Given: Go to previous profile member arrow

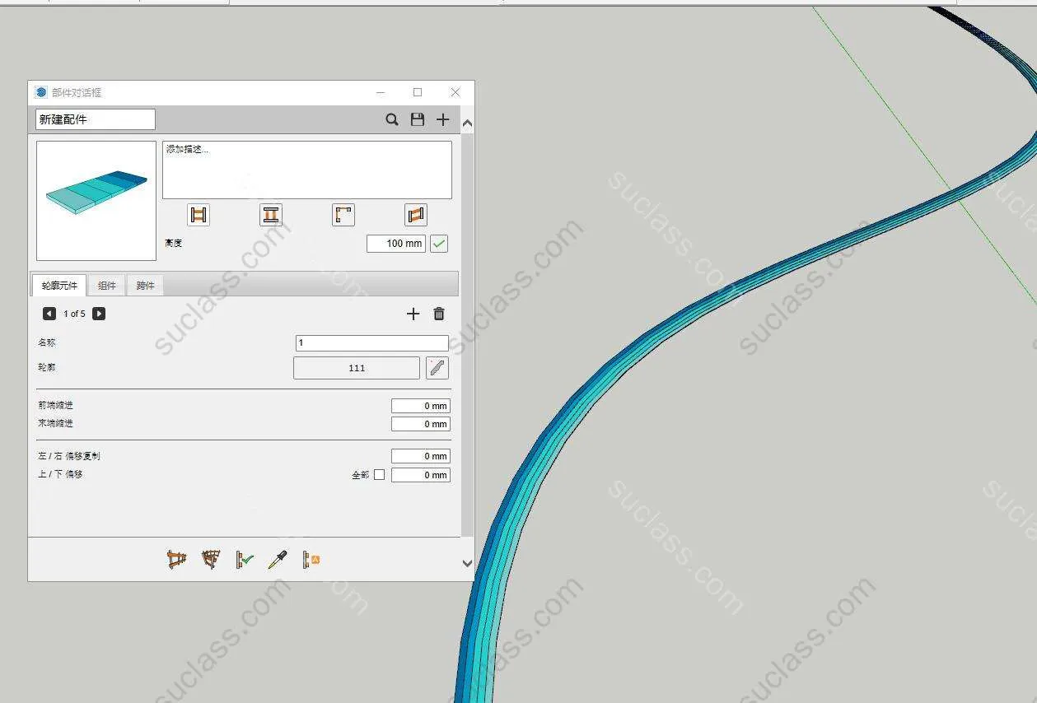Looking at the screenshot, I should coord(49,314).
